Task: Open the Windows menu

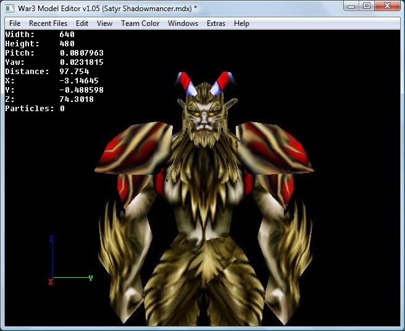Action: 183,23
